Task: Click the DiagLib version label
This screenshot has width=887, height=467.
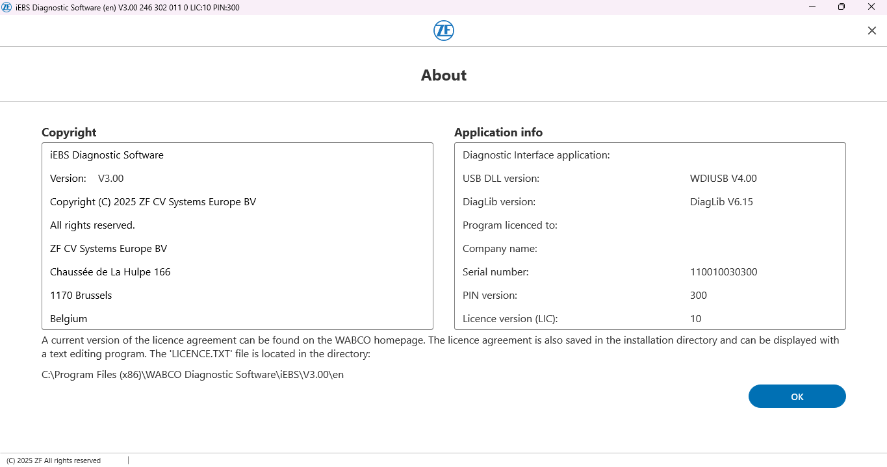Action: (x=499, y=202)
